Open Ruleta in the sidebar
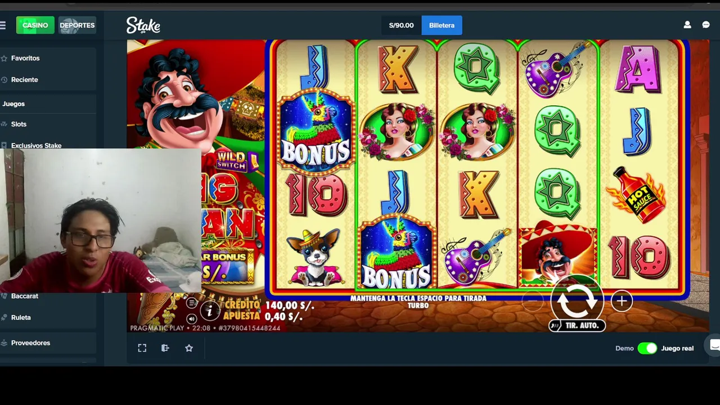720x405 pixels. pyautogui.click(x=21, y=317)
